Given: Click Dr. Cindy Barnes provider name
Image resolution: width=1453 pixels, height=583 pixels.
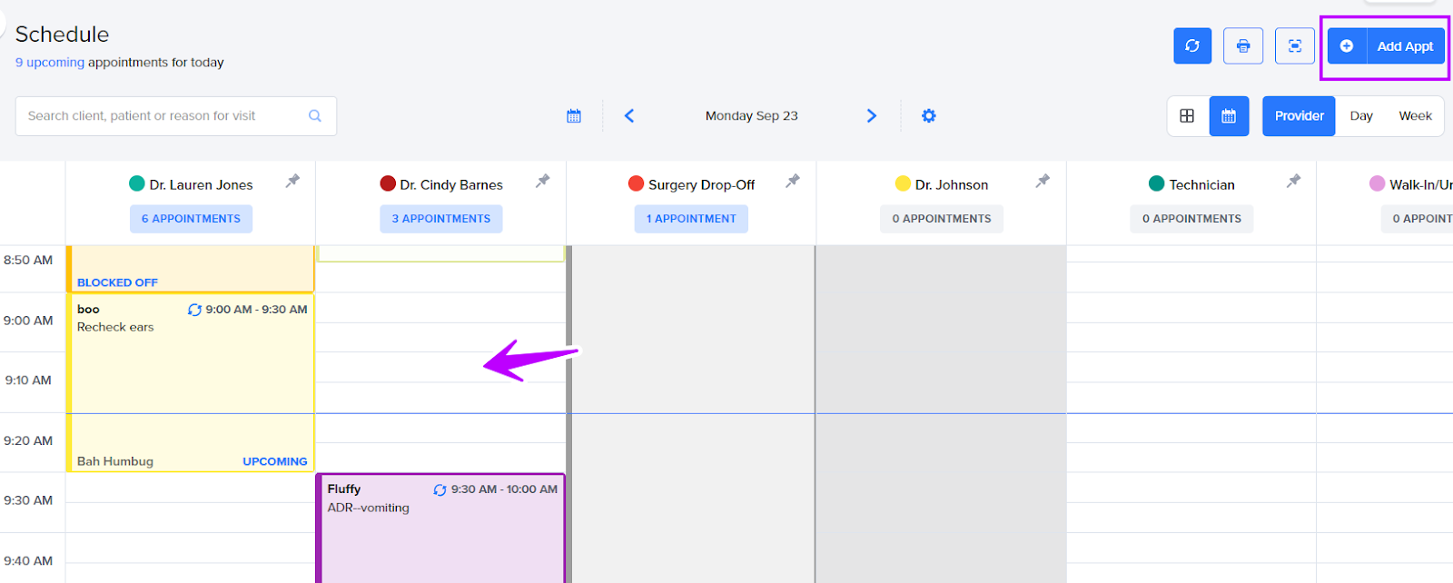Looking at the screenshot, I should 451,184.
